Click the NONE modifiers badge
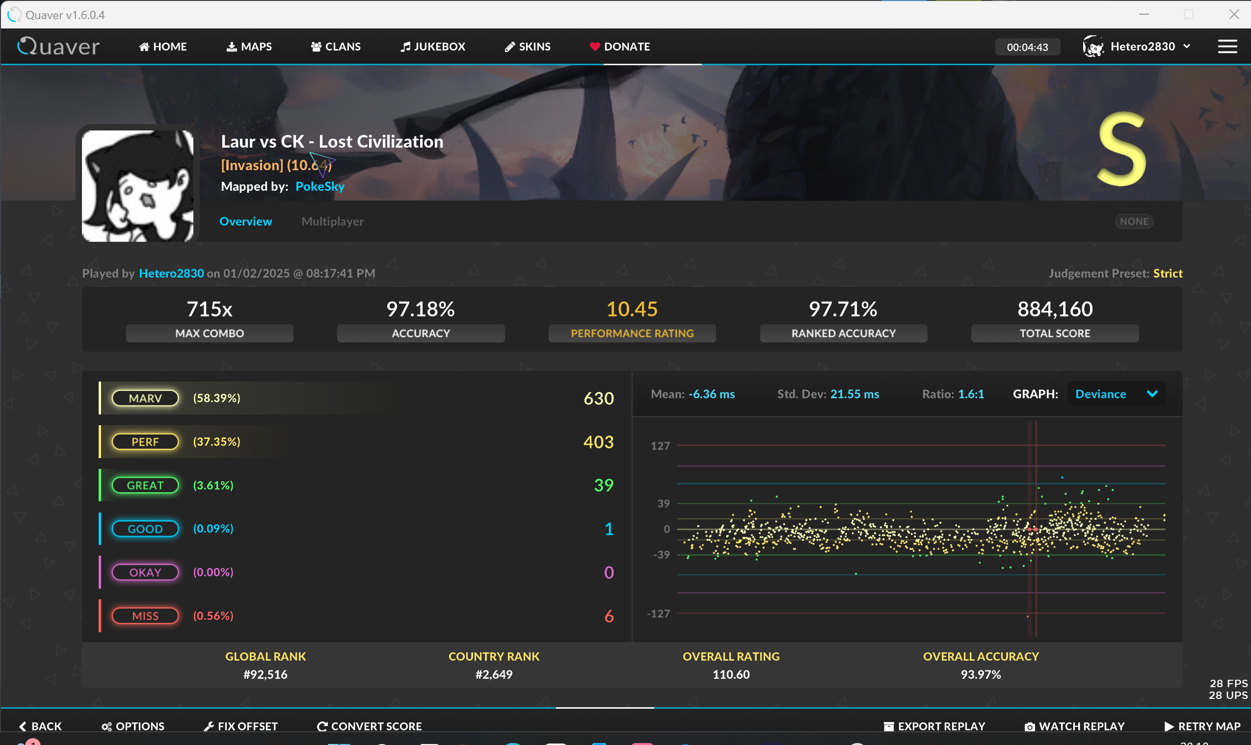 tap(1134, 221)
